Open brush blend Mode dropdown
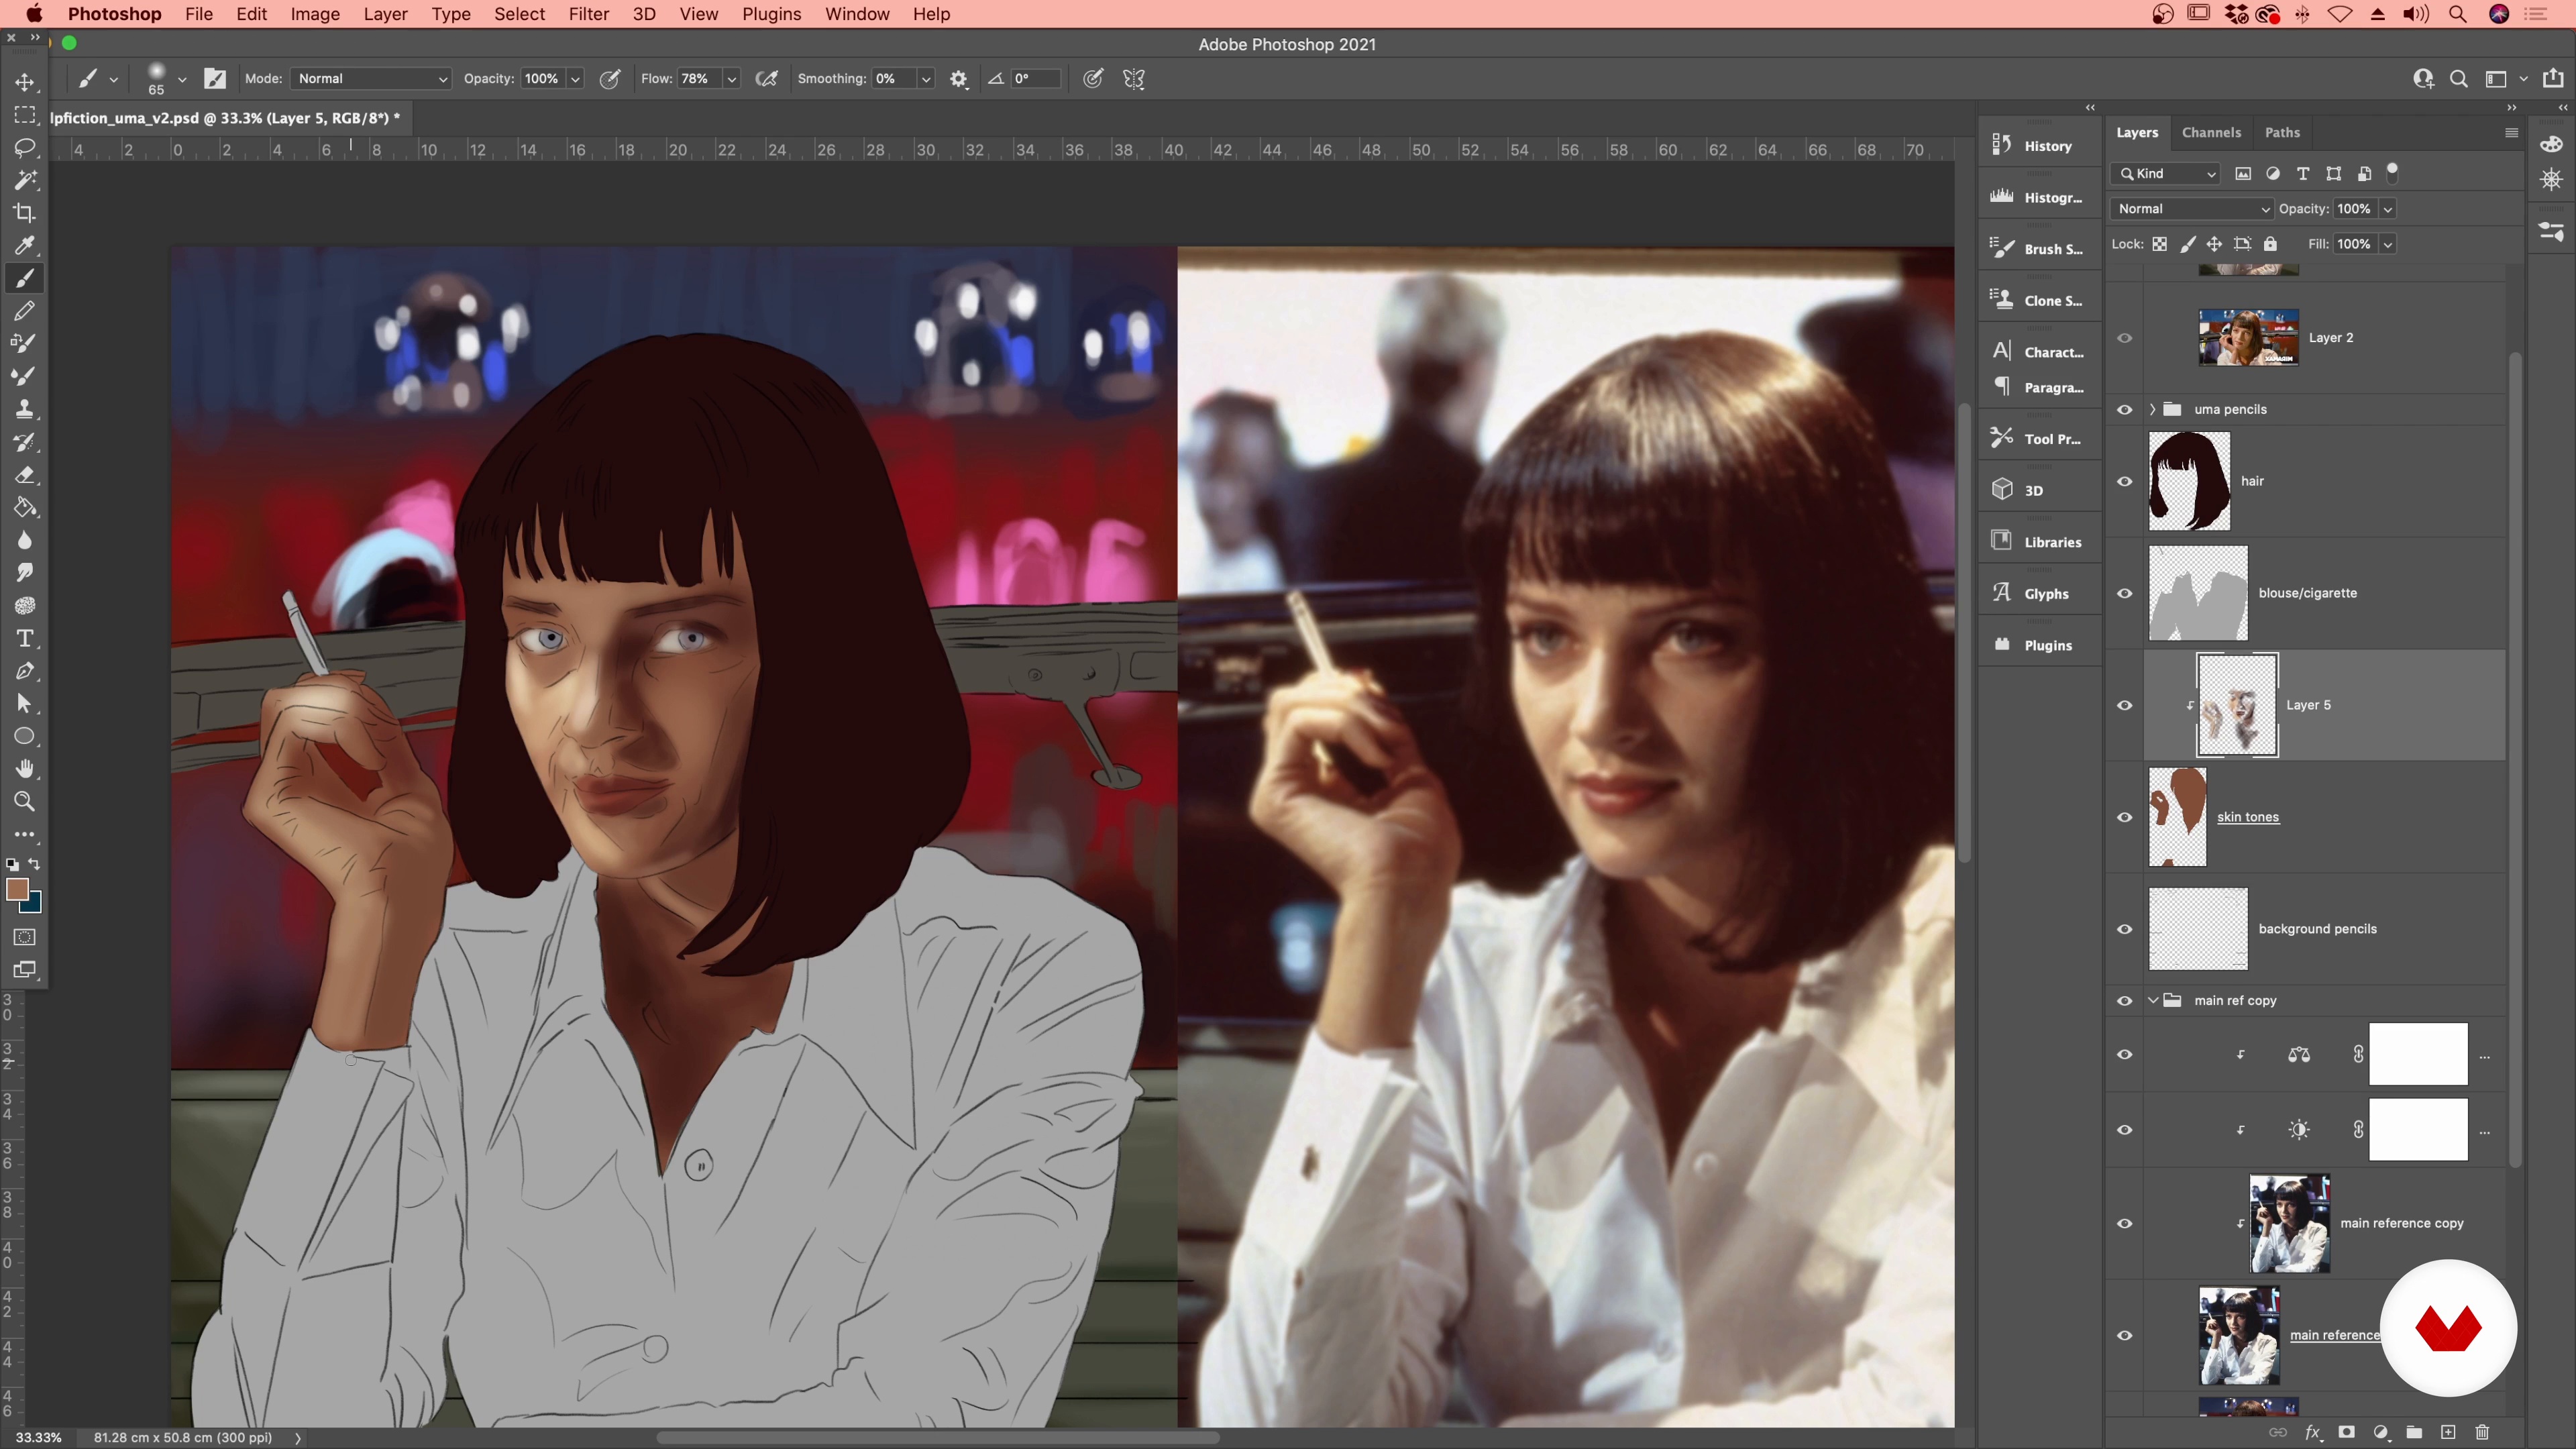2576x1449 pixels. (x=371, y=79)
